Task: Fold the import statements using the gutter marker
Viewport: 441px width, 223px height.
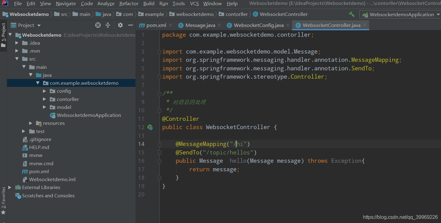Action: tap(159, 51)
